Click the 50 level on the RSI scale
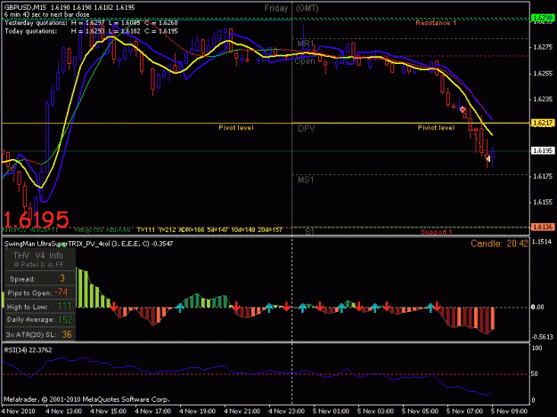 (536, 373)
